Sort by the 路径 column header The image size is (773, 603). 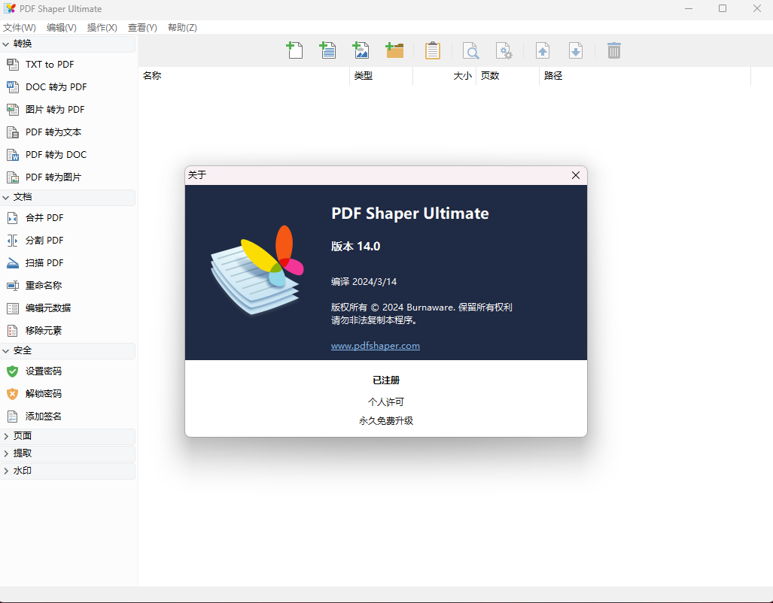pos(645,76)
